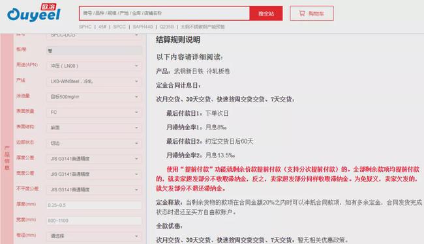424x244 pixels.
Task: Click the SPHC hot keyword link
Action: [x=85, y=27]
